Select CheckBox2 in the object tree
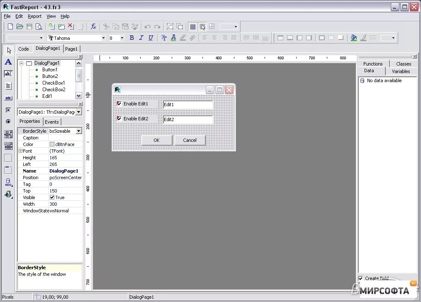 pos(54,89)
